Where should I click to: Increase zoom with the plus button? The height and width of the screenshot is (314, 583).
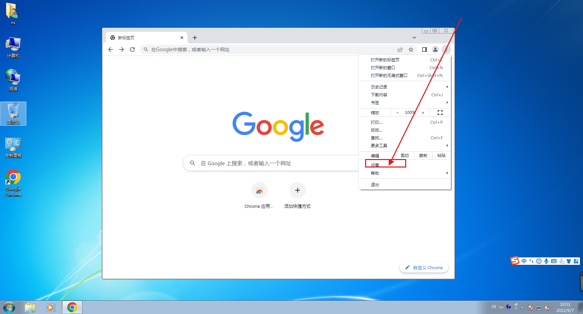423,113
